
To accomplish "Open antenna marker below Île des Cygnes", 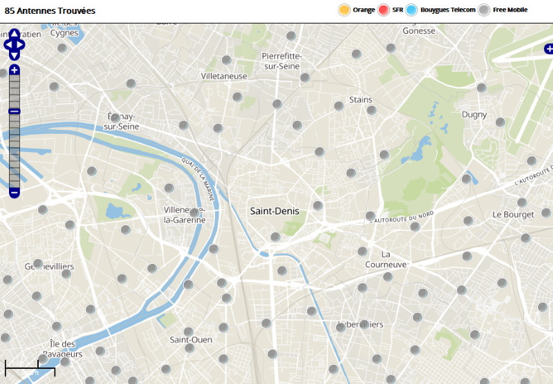I will coord(62,48).
